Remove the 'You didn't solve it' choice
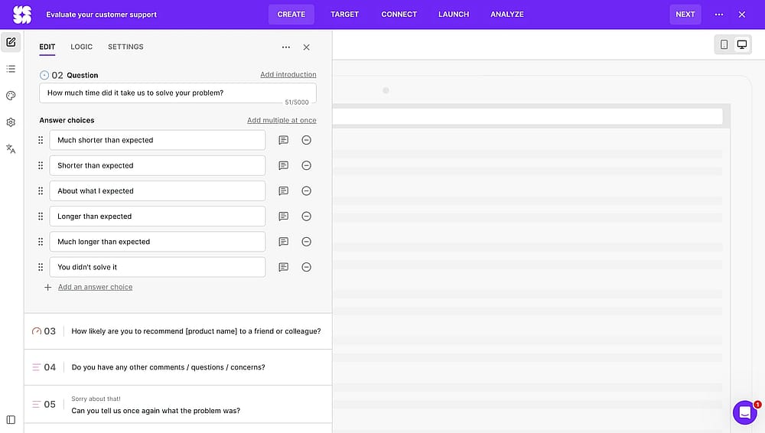 pyautogui.click(x=307, y=267)
